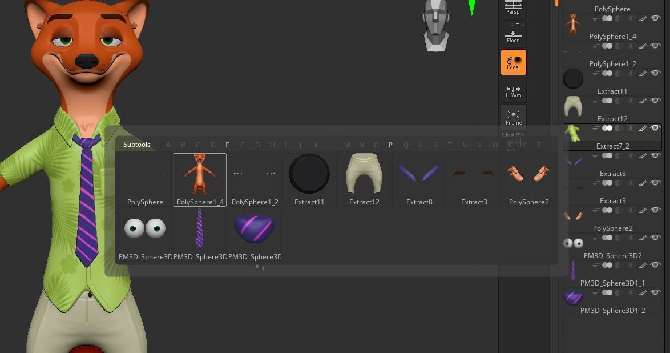Click the Subtools title in the popup
This screenshot has width=670, height=353.
click(137, 145)
